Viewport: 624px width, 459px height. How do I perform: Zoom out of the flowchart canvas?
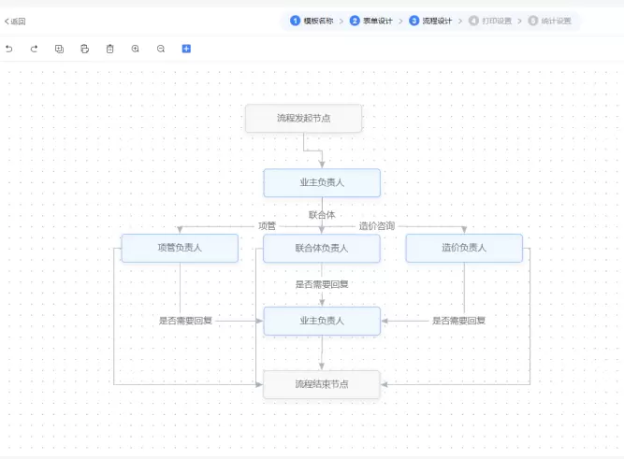coord(161,49)
